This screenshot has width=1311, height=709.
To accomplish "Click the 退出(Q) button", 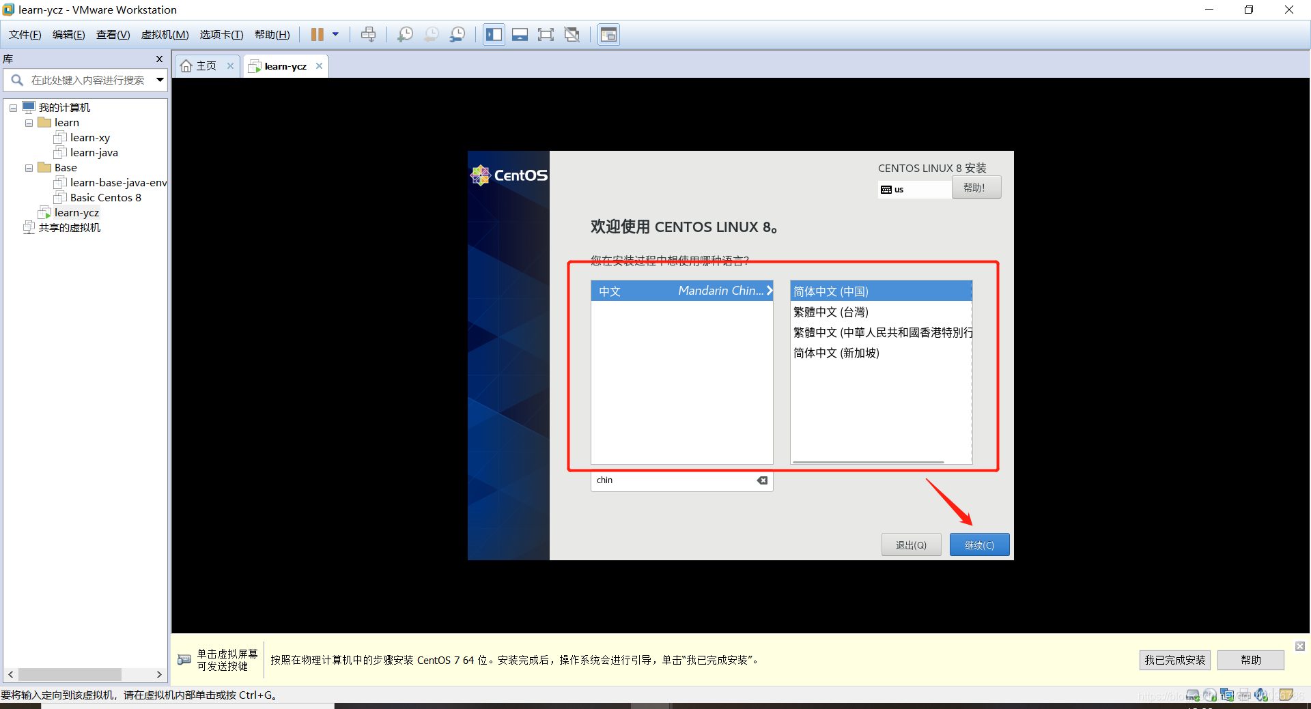I will [x=911, y=545].
